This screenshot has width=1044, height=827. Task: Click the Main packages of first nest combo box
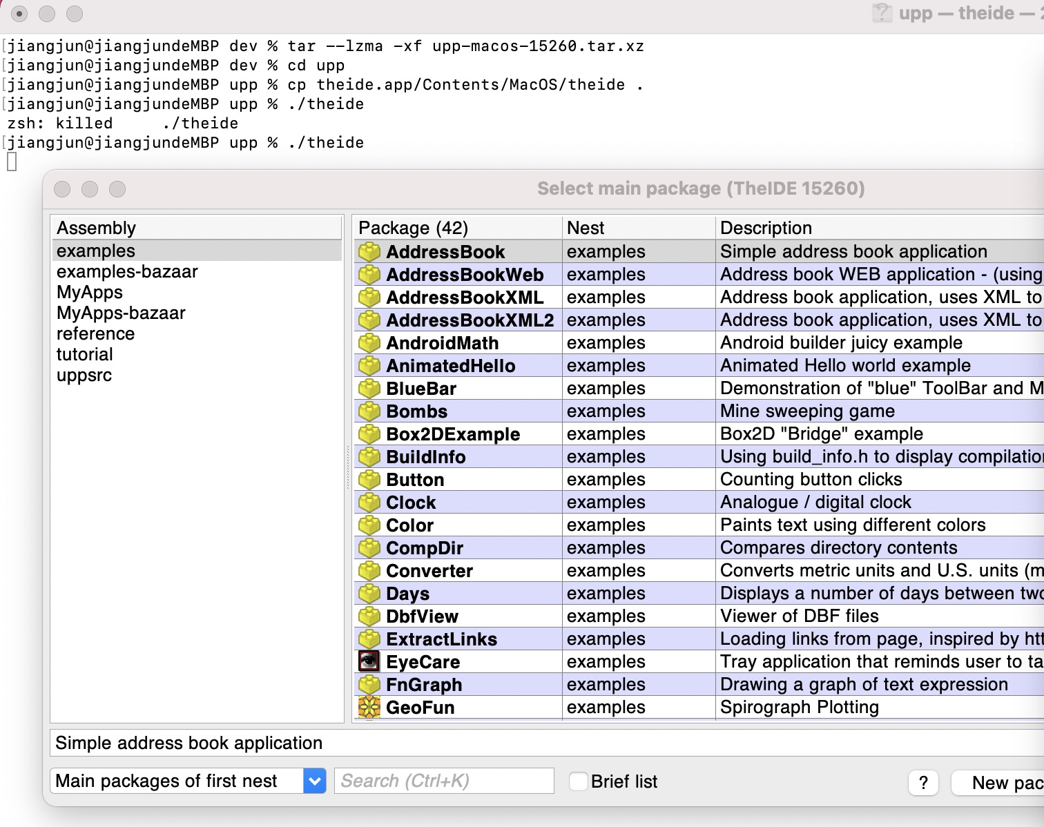pos(177,781)
